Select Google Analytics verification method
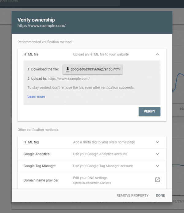Image resolution: width=184 pixels, height=213 pixels. click(x=92, y=154)
